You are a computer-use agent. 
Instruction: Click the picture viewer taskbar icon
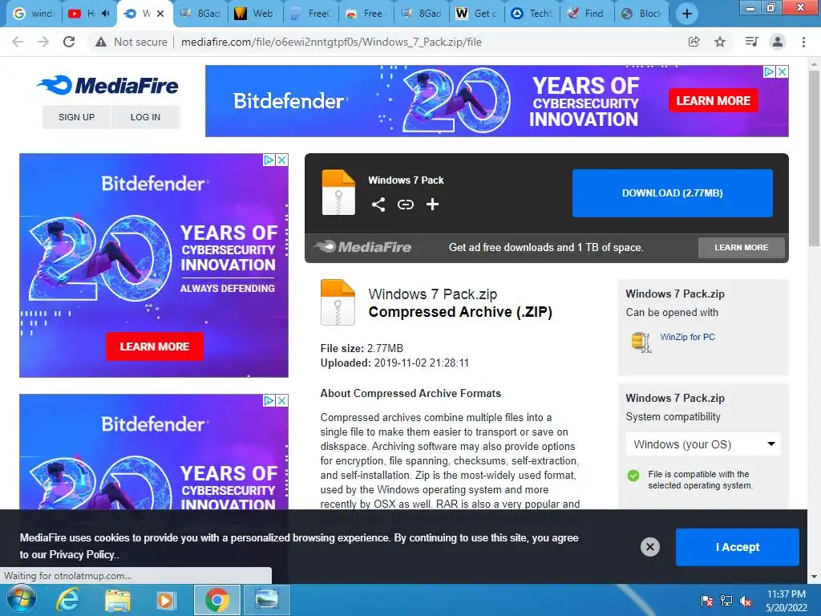tap(266, 600)
